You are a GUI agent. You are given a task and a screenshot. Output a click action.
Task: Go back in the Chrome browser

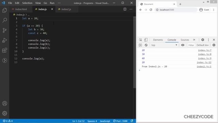[141, 10]
